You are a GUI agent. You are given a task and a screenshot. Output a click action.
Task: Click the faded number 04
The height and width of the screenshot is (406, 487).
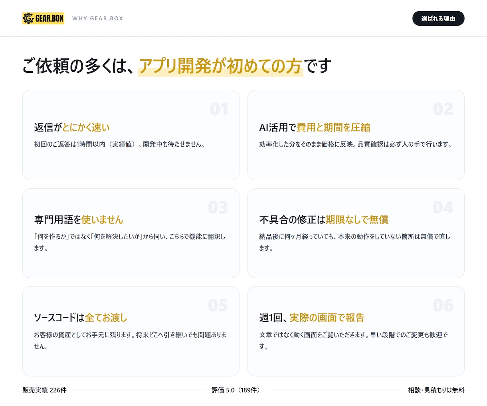click(443, 207)
